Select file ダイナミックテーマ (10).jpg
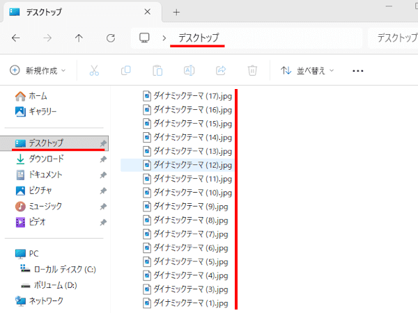This screenshot has width=418, height=313. [x=187, y=193]
